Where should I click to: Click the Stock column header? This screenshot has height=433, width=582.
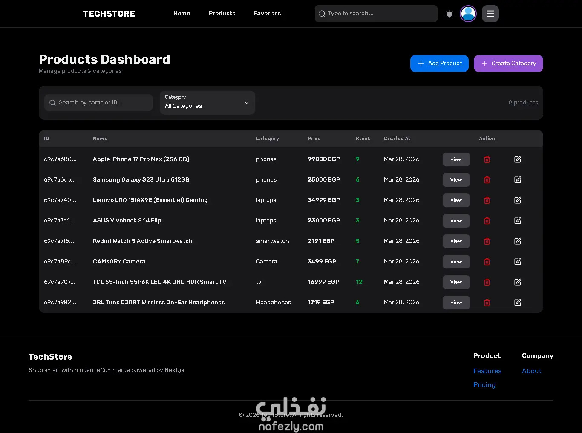363,139
